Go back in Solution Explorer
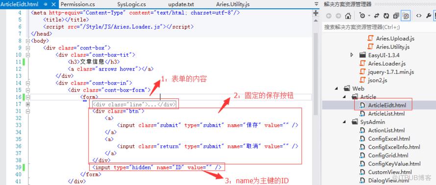 [x=329, y=16]
